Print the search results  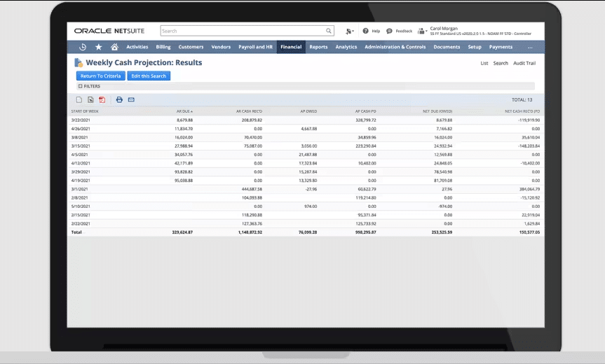(x=119, y=100)
